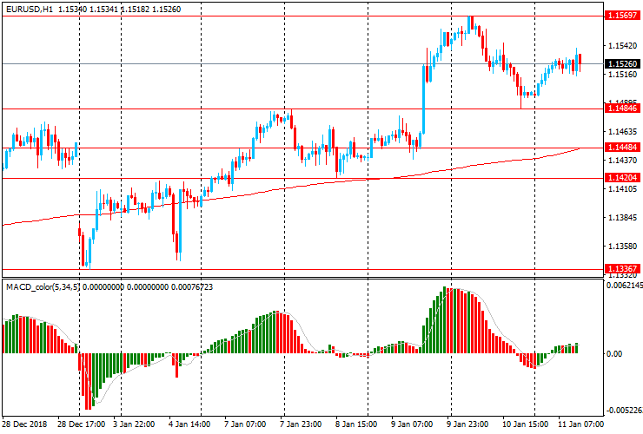Viewport: 643px width, 434px height.
Task: Click the 0.0062145 MACD scale value
Action: click(x=624, y=285)
